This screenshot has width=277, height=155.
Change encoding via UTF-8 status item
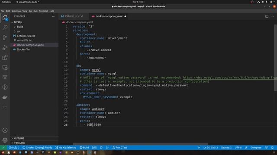pyautogui.click(x=238, y=147)
